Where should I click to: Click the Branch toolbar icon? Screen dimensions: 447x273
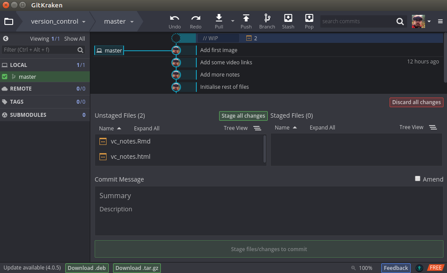click(267, 18)
